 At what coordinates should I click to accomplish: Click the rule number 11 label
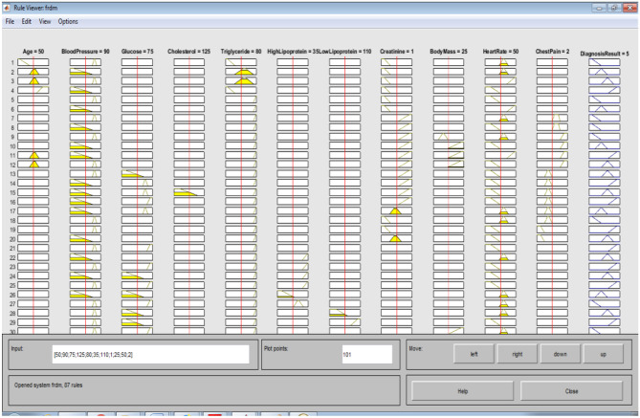point(12,155)
